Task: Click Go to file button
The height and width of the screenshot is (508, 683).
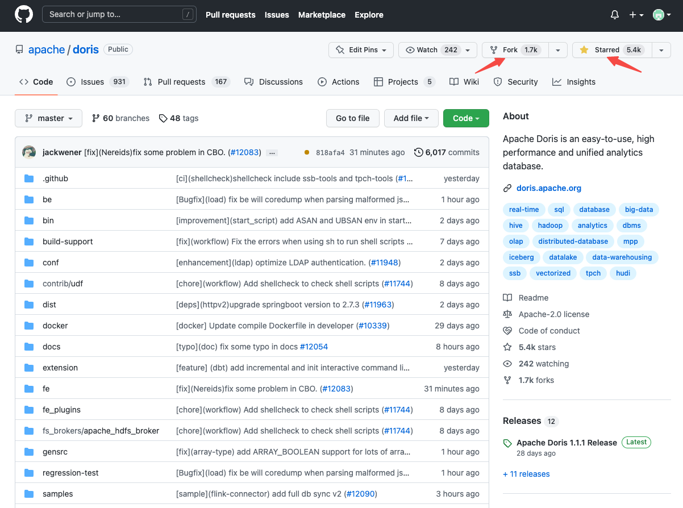Action: pos(353,118)
